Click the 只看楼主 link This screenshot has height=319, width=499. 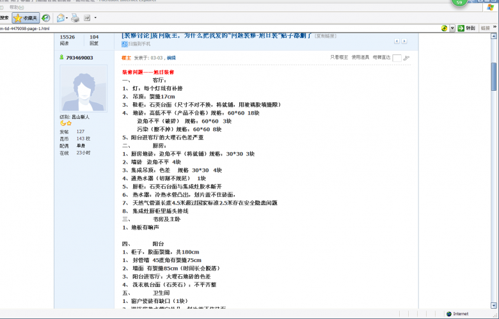click(339, 58)
